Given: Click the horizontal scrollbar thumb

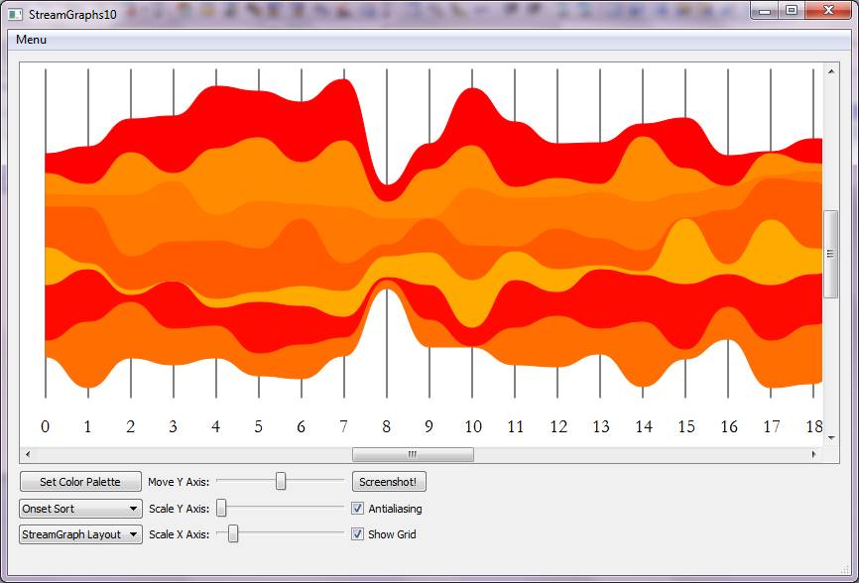Looking at the screenshot, I should tap(413, 455).
